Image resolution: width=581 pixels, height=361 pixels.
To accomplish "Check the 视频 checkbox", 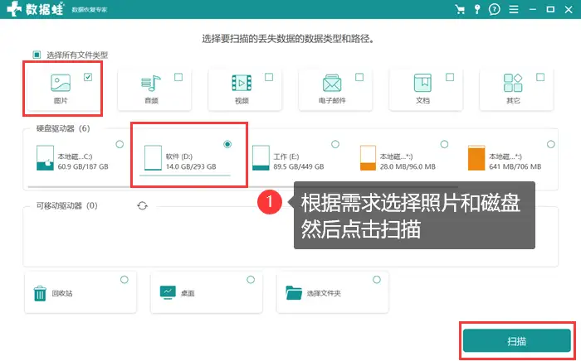I will pyautogui.click(x=269, y=77).
